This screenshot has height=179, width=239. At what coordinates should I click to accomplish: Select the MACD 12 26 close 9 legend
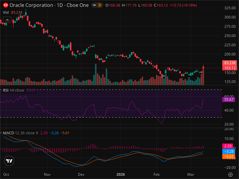(36, 133)
